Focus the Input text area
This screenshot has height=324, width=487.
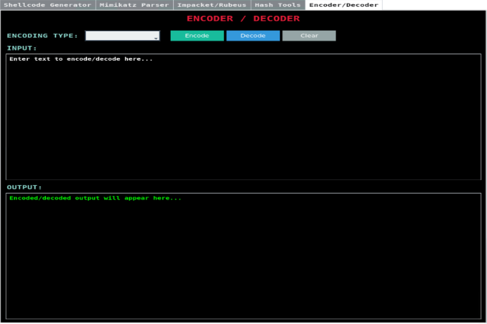point(243,118)
